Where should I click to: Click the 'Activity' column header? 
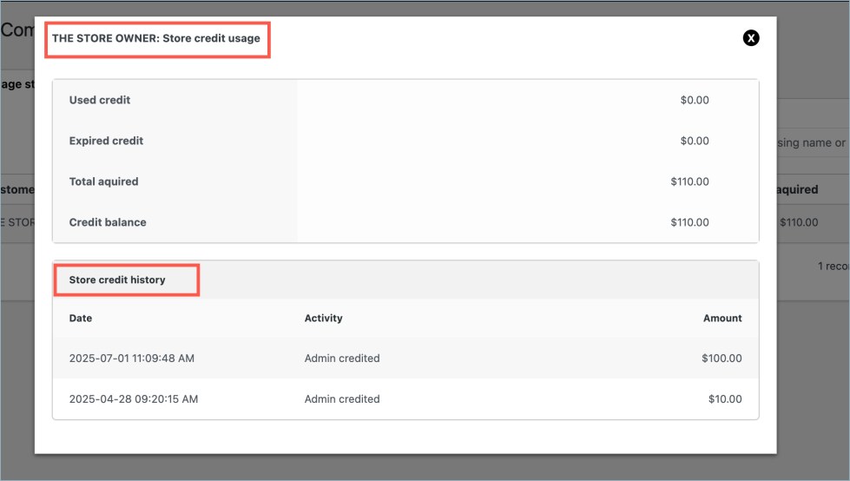(x=324, y=318)
